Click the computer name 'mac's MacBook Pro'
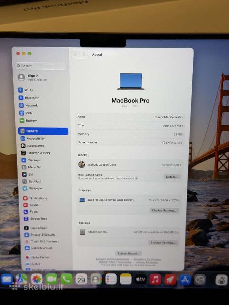Screen dimensions: 229x305 click(x=169, y=117)
